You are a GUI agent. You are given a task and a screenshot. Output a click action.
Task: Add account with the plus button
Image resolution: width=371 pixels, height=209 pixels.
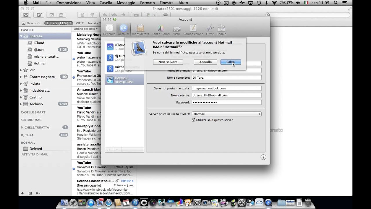click(x=109, y=150)
